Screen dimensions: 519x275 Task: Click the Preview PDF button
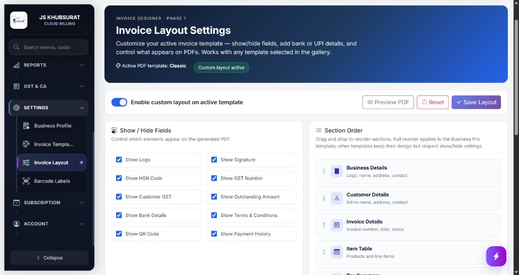(388, 102)
